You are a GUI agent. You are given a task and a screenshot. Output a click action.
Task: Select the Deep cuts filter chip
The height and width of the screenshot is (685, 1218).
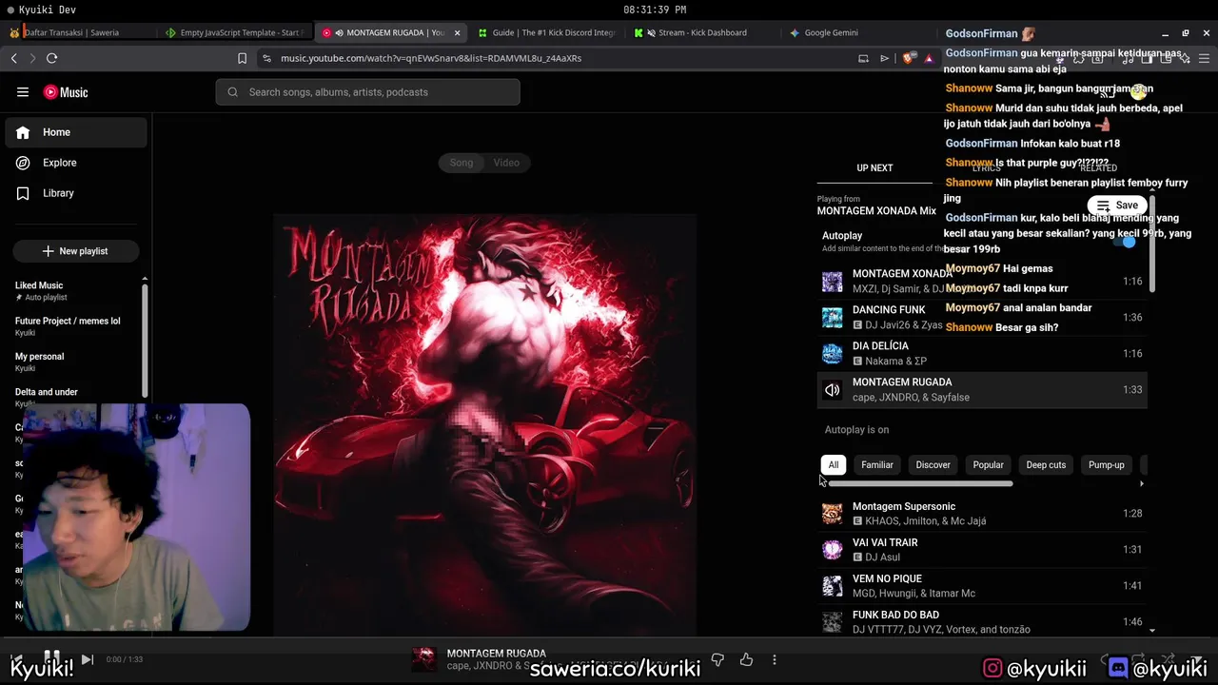1046,465
